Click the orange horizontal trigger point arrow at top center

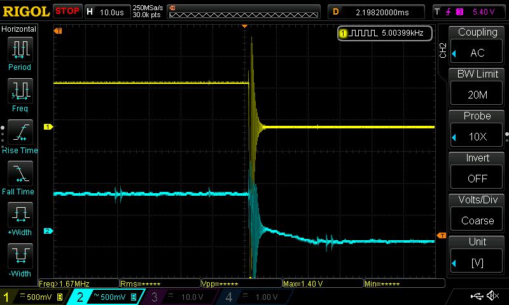(245, 26)
